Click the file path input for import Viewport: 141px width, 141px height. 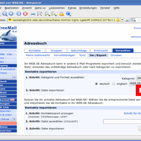point(122,122)
